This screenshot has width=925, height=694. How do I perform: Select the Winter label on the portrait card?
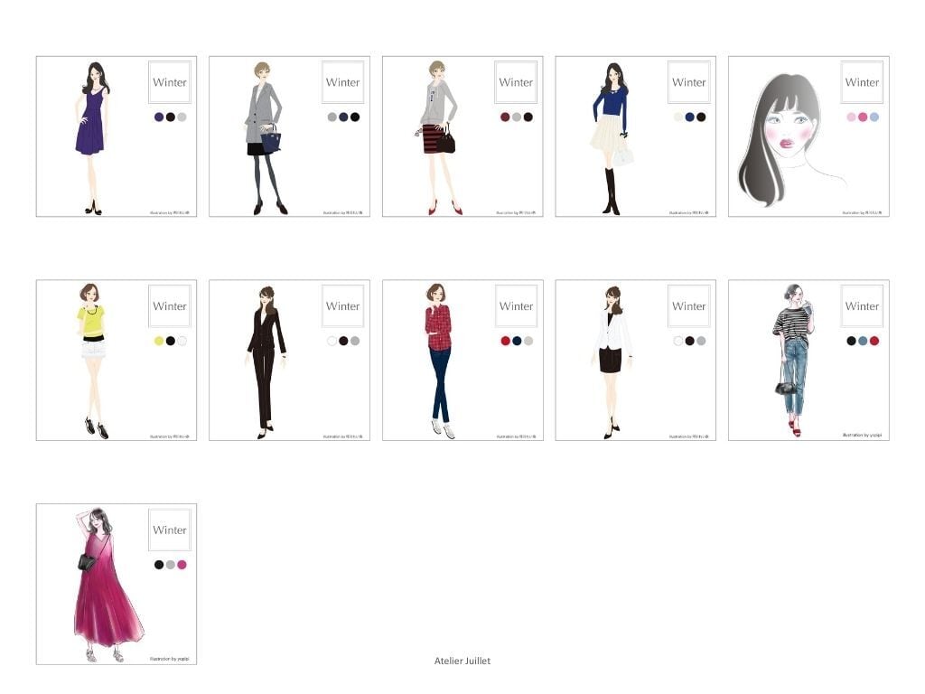click(862, 82)
